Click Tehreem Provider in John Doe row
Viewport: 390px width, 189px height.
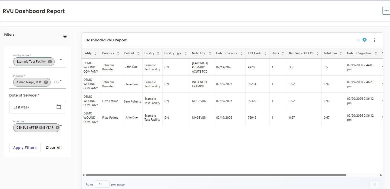(x=108, y=67)
